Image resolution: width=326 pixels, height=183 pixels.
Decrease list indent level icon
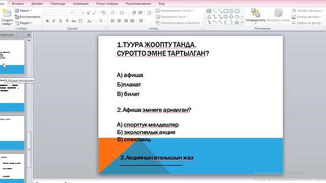(x=134, y=13)
